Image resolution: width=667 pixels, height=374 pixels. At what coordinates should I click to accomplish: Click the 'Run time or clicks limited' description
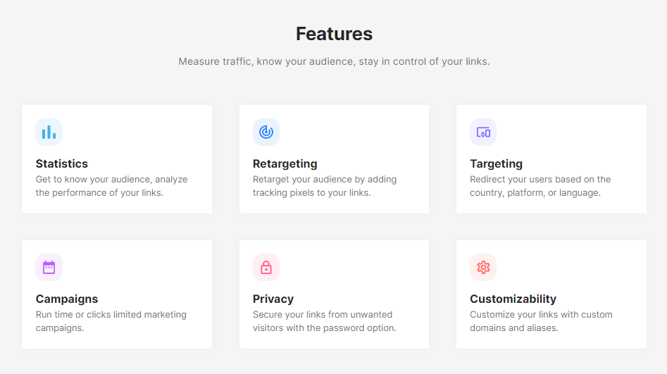111,321
